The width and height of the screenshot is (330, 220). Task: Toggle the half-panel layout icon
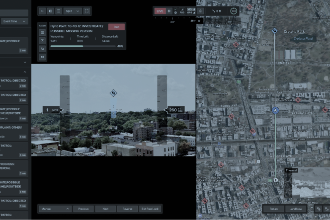click(x=50, y=10)
